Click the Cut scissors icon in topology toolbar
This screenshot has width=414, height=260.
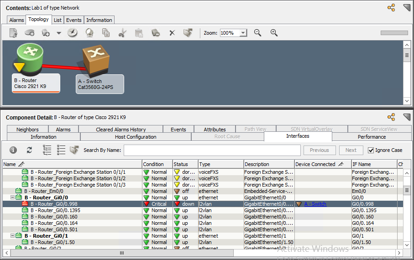pyautogui.click(x=122, y=33)
